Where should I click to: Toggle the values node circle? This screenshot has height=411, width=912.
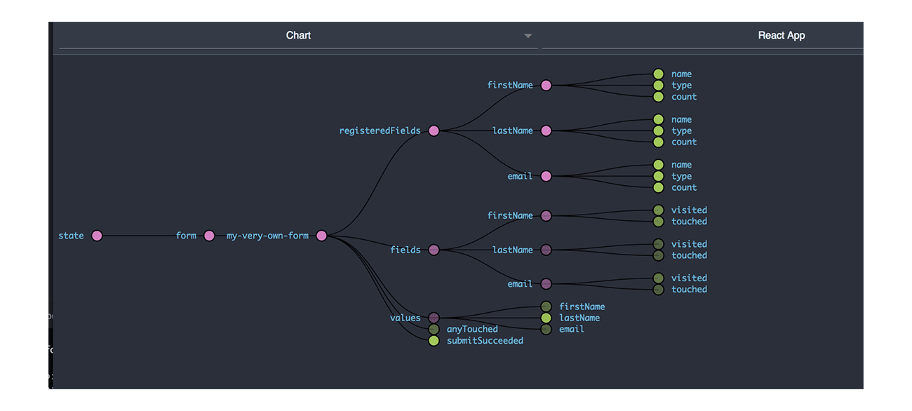coord(434,318)
